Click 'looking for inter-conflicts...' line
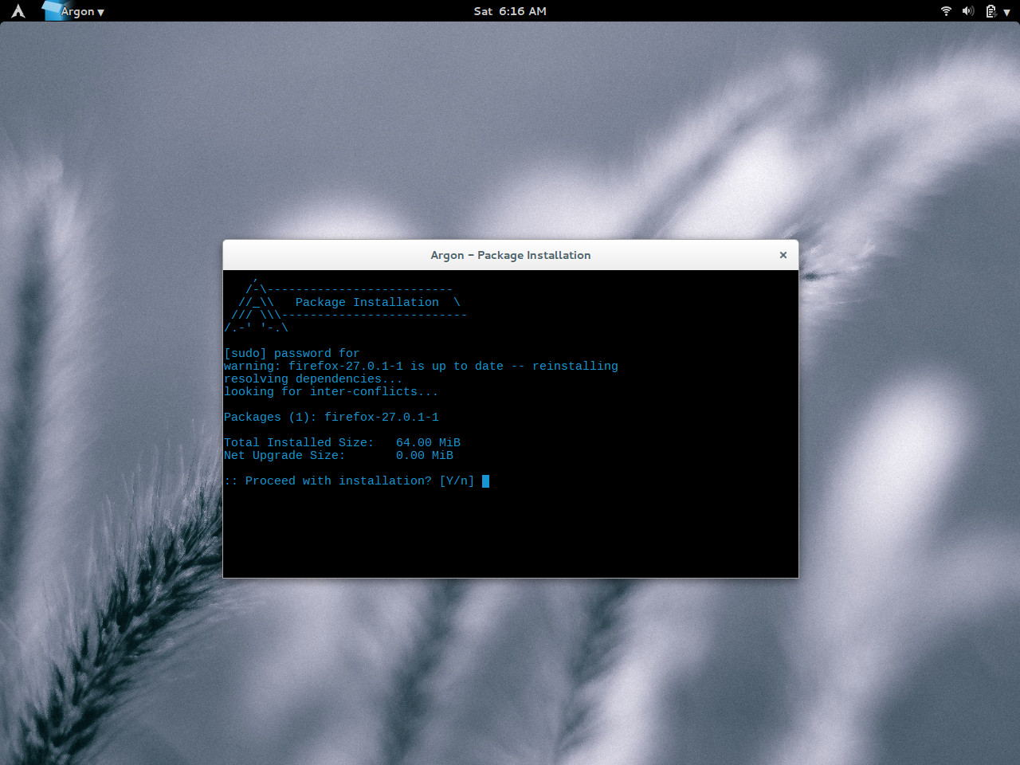 click(331, 391)
